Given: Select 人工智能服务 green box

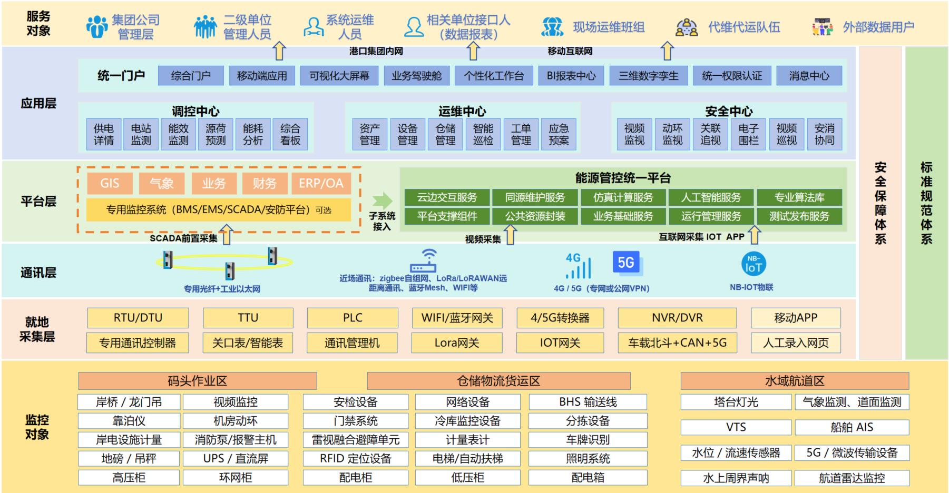Looking at the screenshot, I should pos(711,197).
